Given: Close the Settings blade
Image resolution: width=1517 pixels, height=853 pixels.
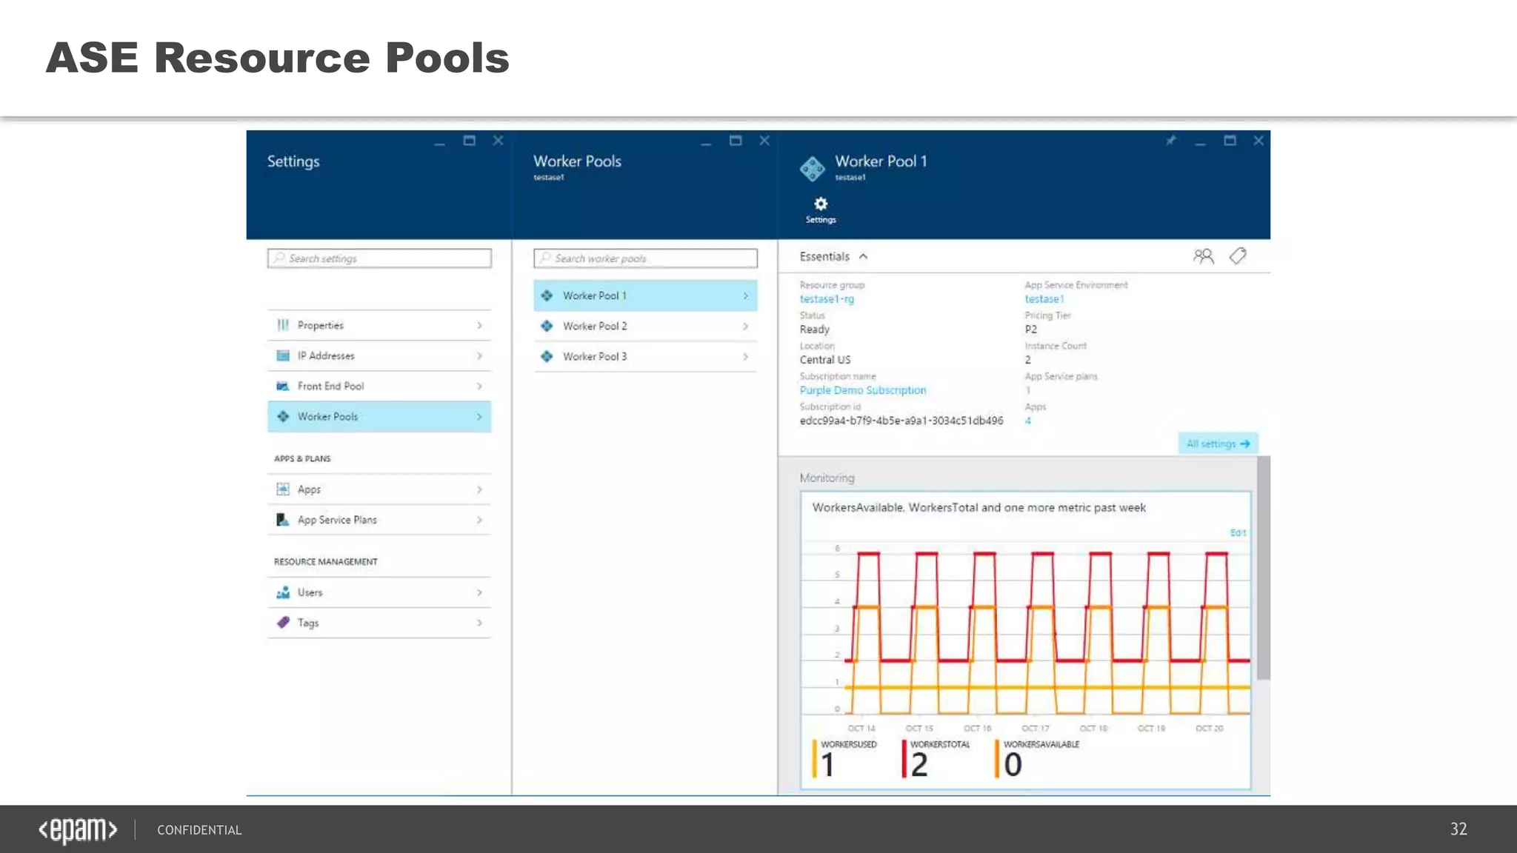Looking at the screenshot, I should coord(498,140).
